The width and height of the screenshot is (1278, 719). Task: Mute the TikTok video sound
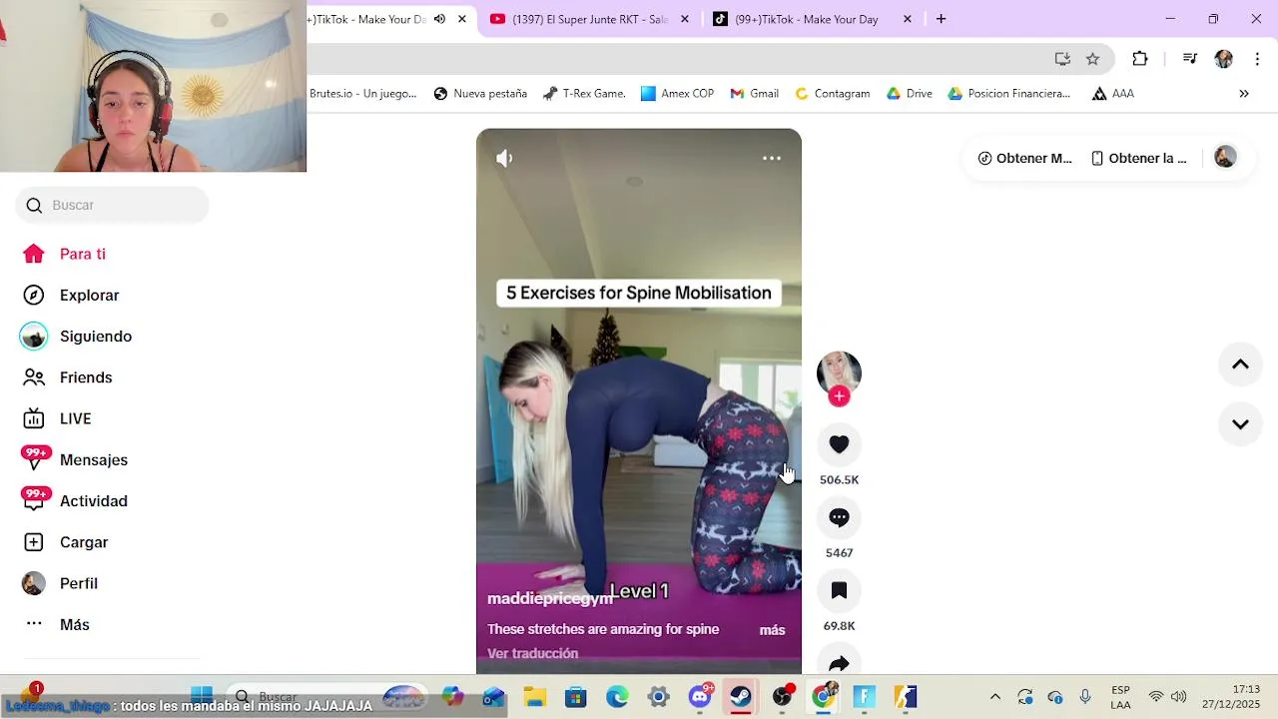(505, 158)
